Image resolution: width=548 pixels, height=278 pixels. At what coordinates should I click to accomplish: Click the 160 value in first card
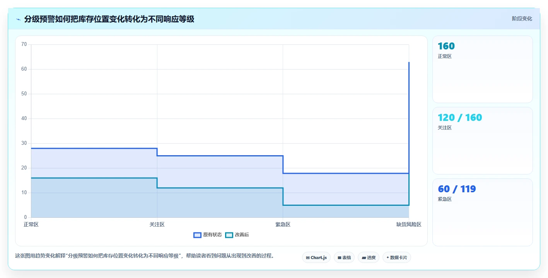click(x=446, y=46)
